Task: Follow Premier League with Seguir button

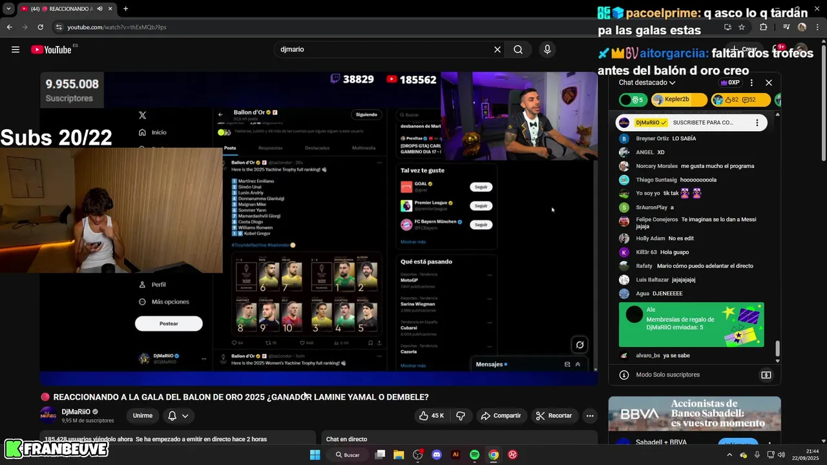Action: (x=481, y=205)
